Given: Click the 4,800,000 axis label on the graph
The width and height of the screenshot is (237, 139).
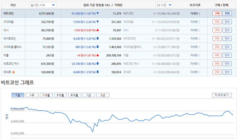Looking at the screenshot, I should [17, 110].
